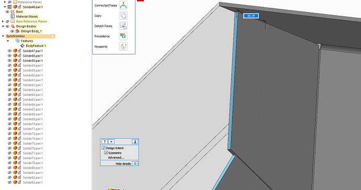This screenshot has height=190, width=361.
Task: Collapse the Solide46.par:1 node
Action: coord(5,7)
